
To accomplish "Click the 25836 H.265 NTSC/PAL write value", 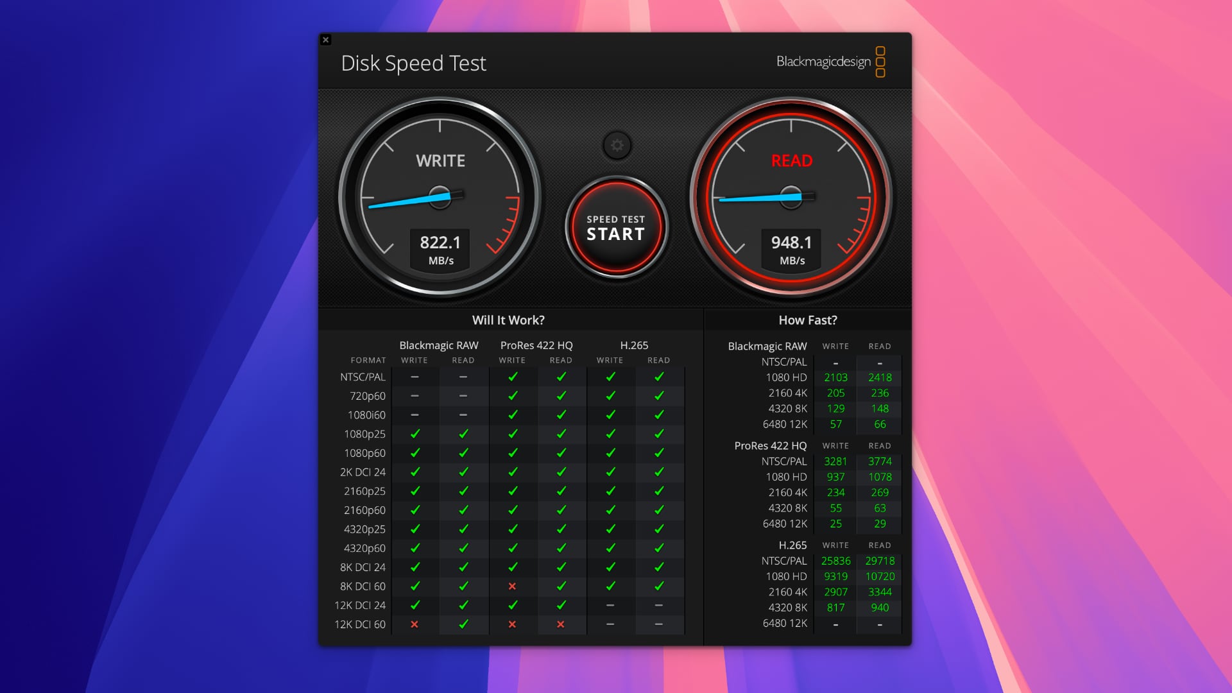I will (x=835, y=561).
